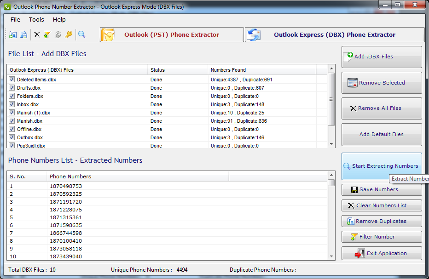Click the dollar sign toolbar icon
Screen dimensions: 429x279
(58, 34)
